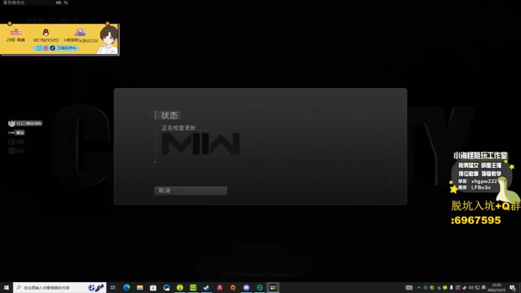
Task: Open the green square taskbar app icon
Action: [x=193, y=287]
